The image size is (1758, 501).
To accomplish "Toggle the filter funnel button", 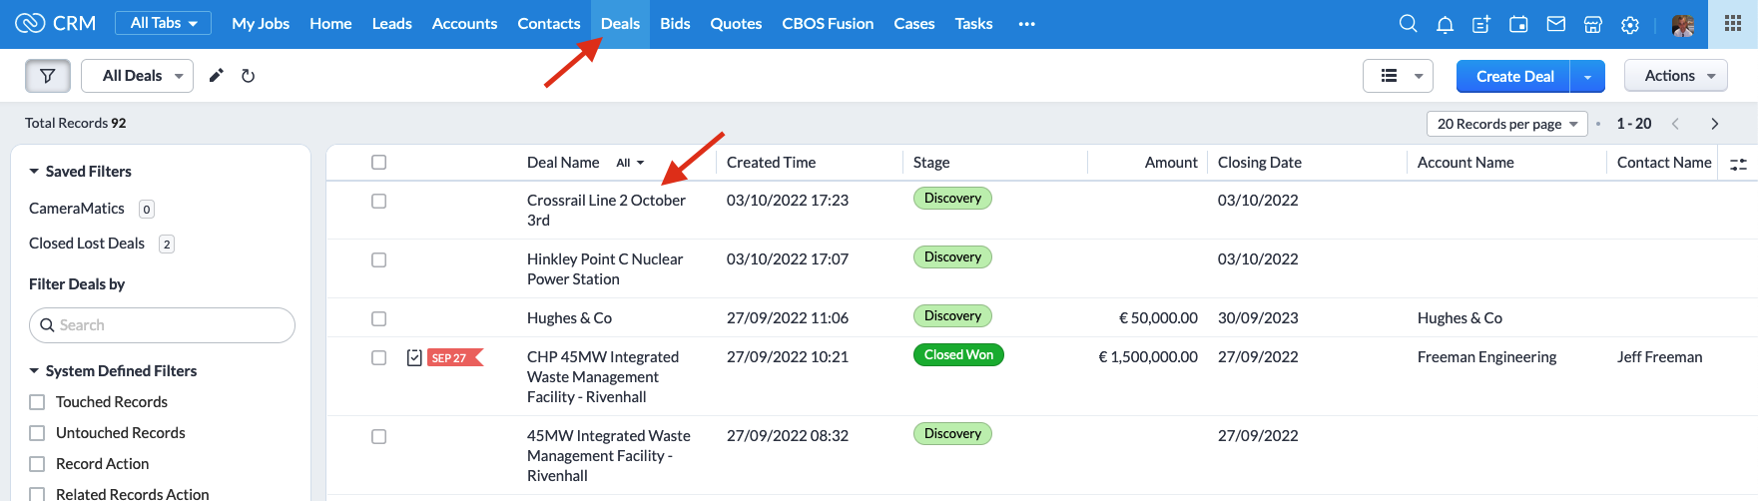I will [48, 76].
